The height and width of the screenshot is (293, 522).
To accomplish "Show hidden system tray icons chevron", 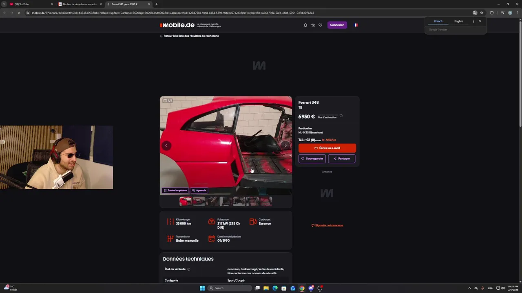I will [x=469, y=288].
